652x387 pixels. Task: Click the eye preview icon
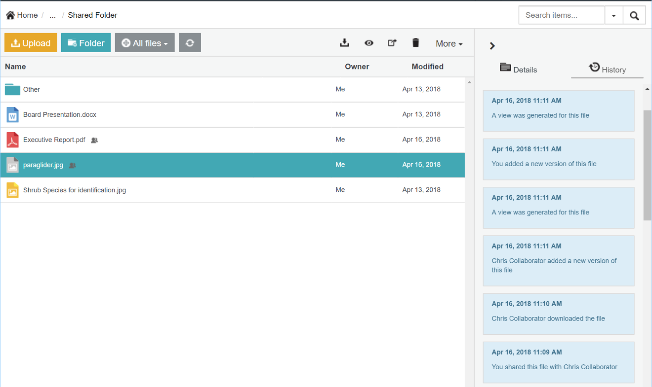368,43
